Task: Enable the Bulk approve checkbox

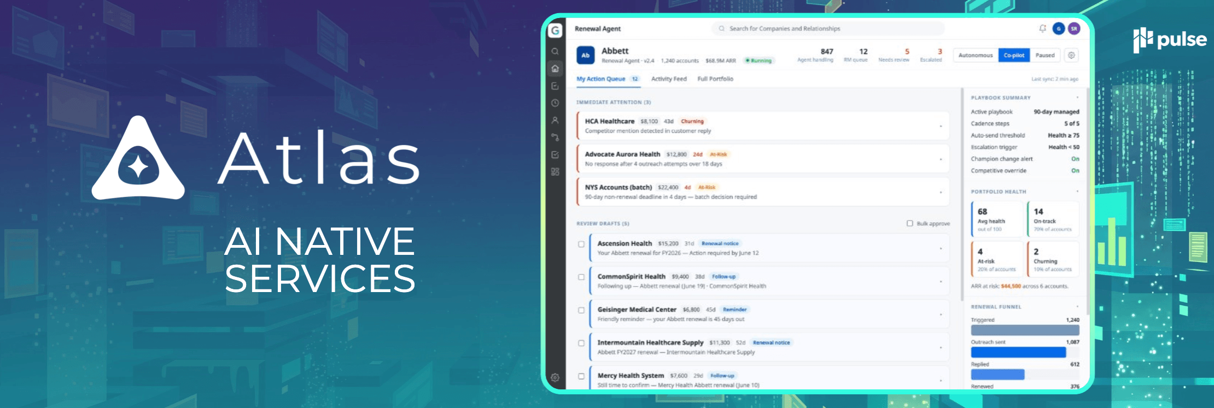Action: (910, 223)
